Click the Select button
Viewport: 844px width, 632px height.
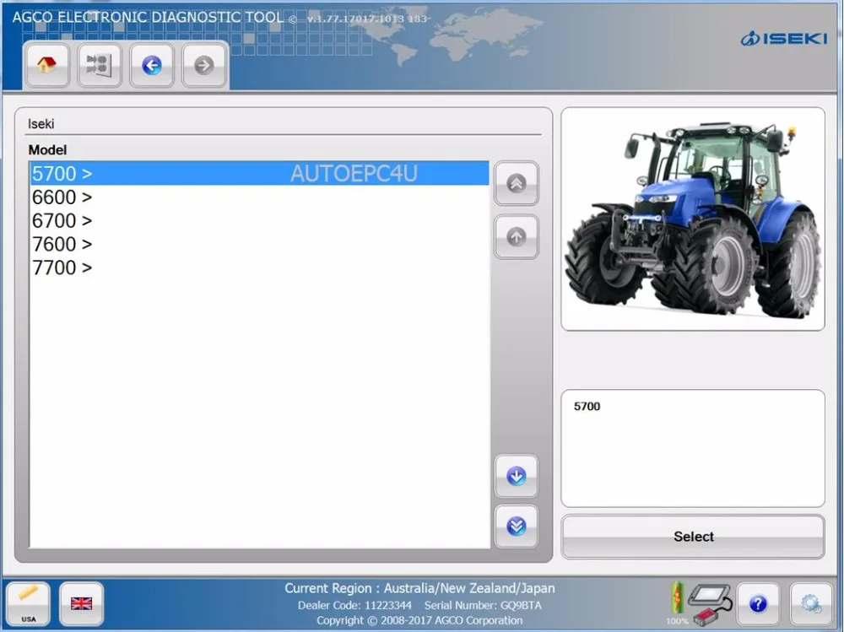point(693,537)
